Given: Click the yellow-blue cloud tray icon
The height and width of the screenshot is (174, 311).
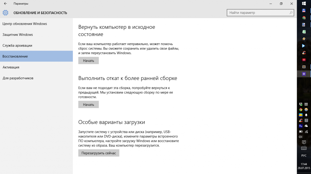Looking at the screenshot, I should coord(301,115).
